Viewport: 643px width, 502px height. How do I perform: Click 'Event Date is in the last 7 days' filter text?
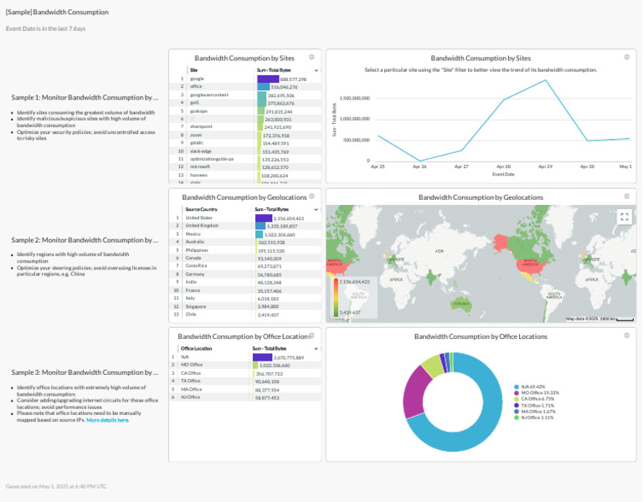45,28
